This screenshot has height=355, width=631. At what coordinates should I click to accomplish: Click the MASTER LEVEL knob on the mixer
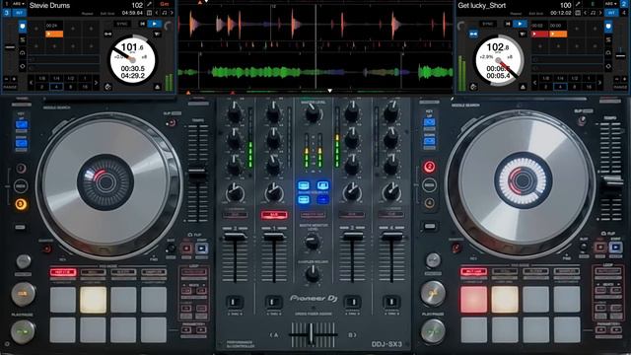314,114
